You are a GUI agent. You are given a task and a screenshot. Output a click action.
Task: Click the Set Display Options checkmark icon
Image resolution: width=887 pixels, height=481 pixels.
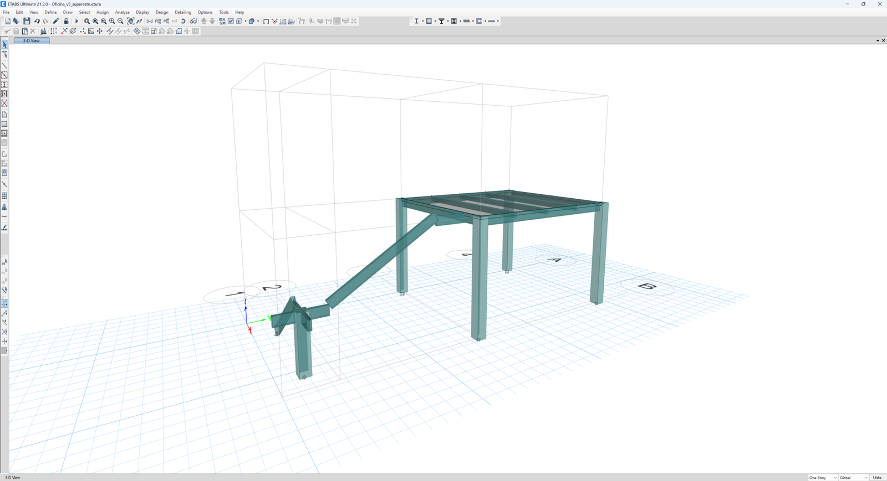pyautogui.click(x=231, y=21)
